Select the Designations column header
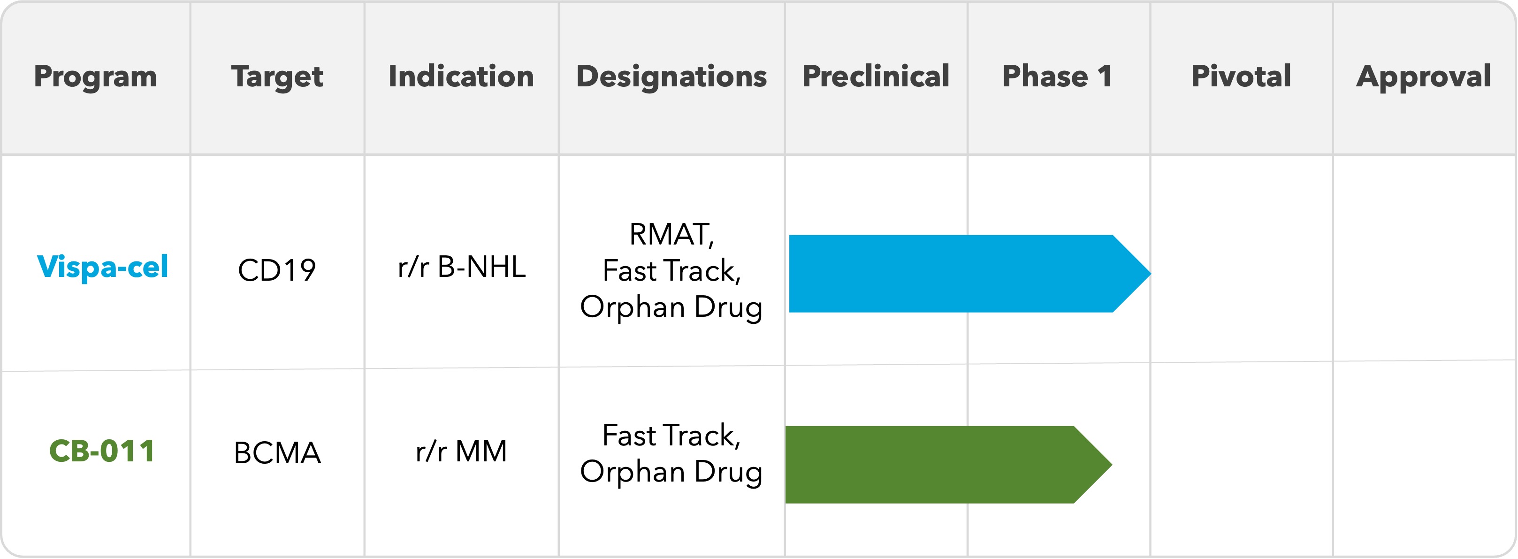 [x=671, y=77]
